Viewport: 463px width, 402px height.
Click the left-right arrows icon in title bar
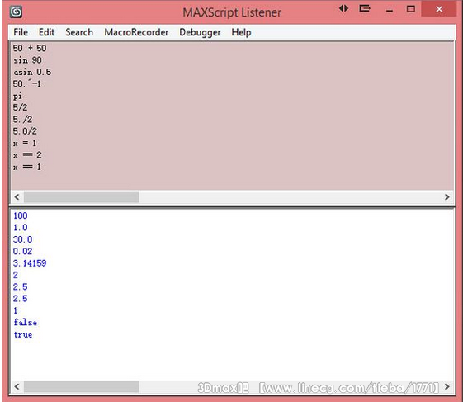(x=343, y=8)
